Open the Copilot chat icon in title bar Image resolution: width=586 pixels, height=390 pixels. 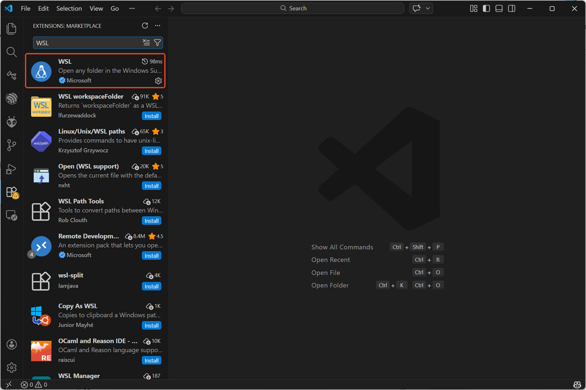click(417, 8)
